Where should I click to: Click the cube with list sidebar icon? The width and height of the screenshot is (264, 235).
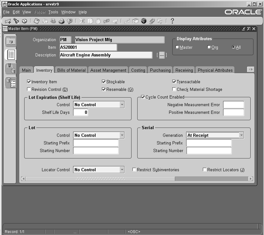point(11,82)
